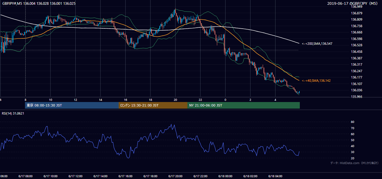The height and width of the screenshot is (179, 382).
Task: Click the London 15:30-21:00 JST session bar
Action: pos(153,105)
